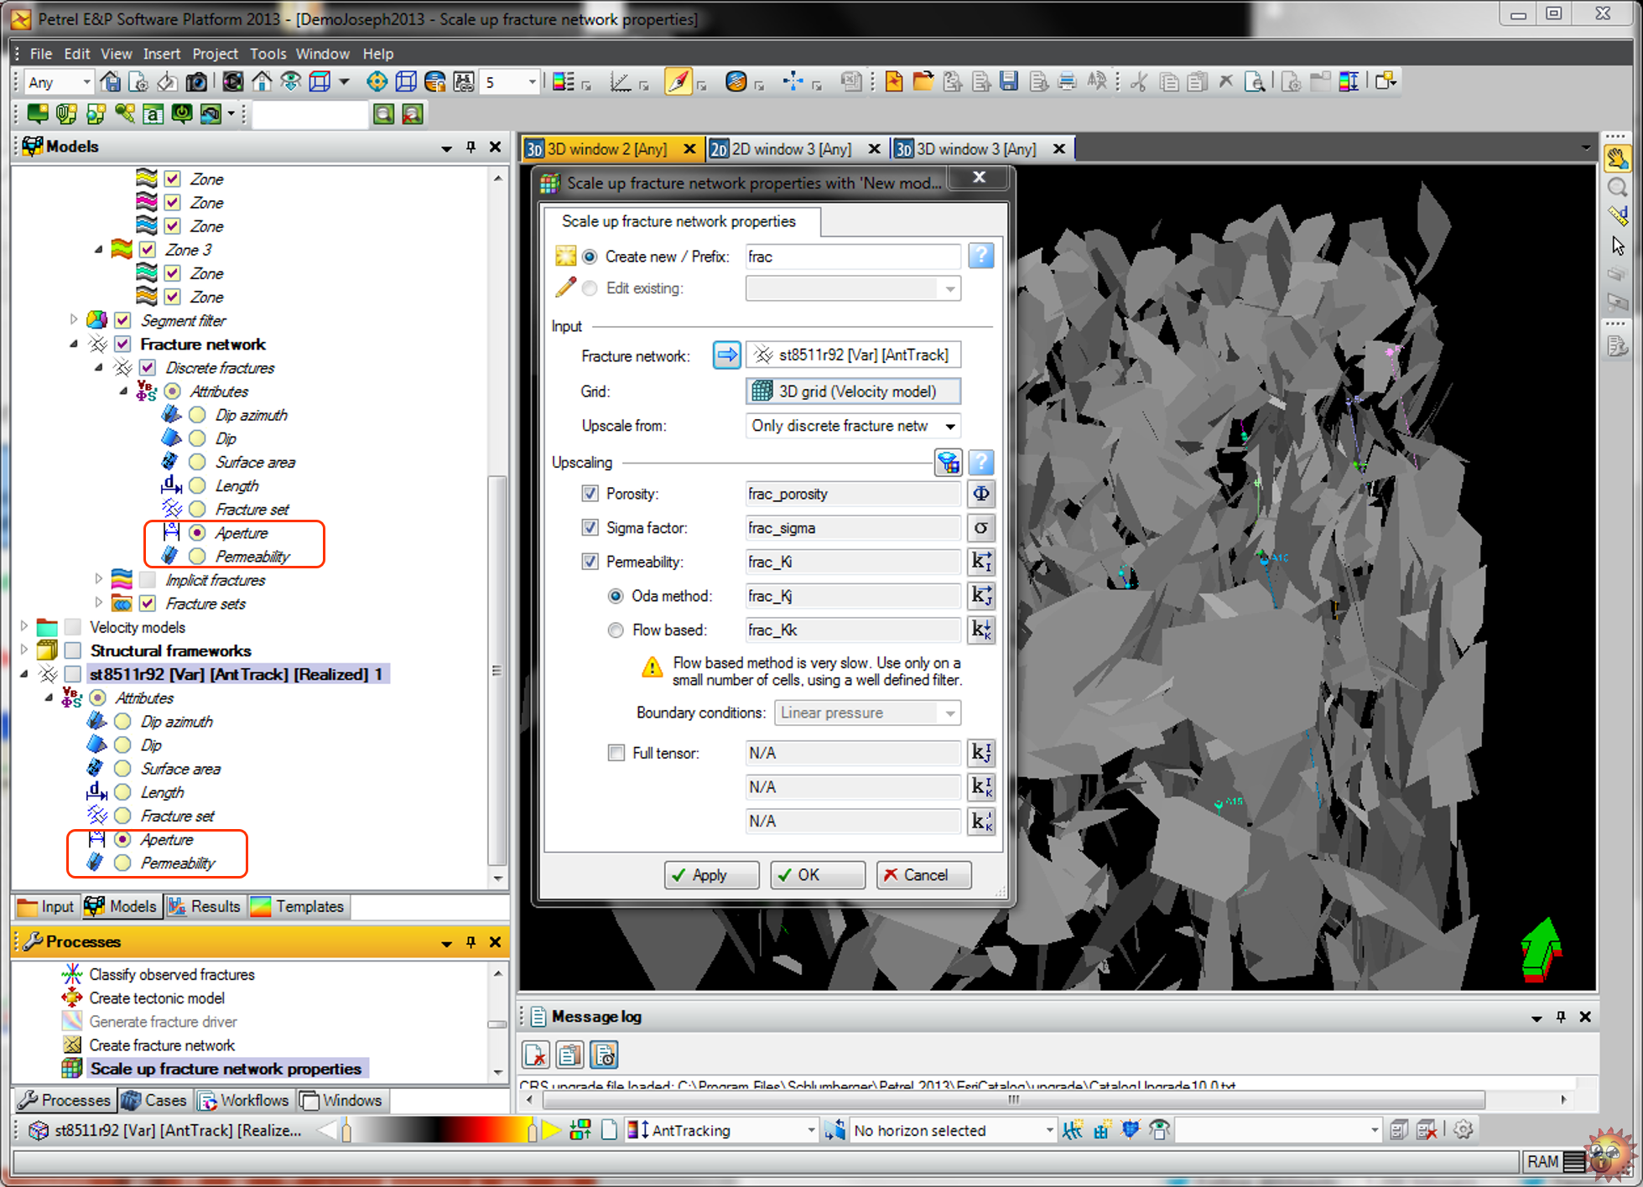Select Create tectonic model process
This screenshot has width=1643, height=1187.
[157, 998]
